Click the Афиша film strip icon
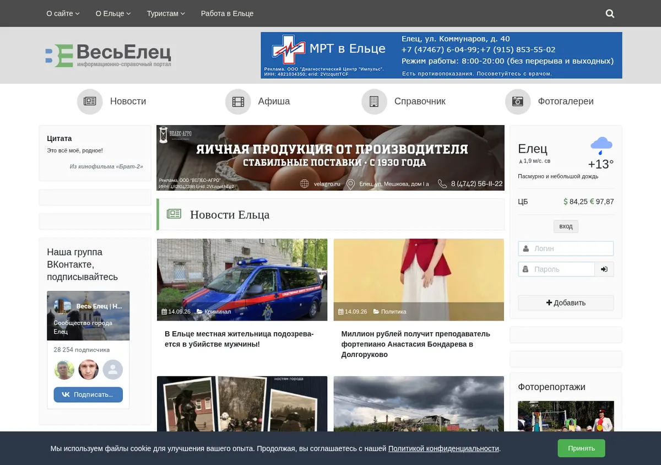The height and width of the screenshot is (465, 661). coord(238,101)
